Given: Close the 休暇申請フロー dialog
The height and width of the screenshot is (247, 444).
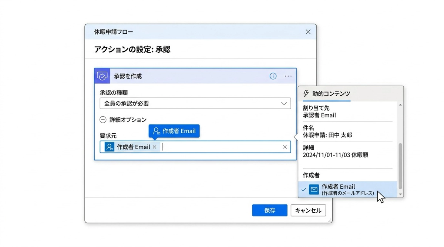Looking at the screenshot, I should coord(308,32).
